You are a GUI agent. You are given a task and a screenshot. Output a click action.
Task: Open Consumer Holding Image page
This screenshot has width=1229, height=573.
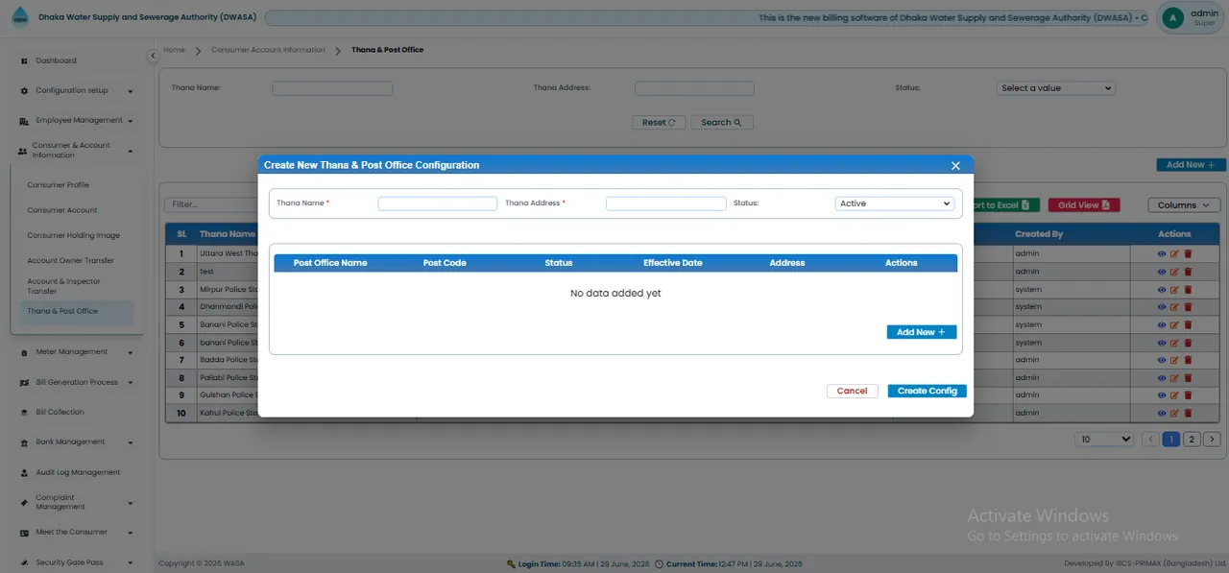(x=73, y=235)
